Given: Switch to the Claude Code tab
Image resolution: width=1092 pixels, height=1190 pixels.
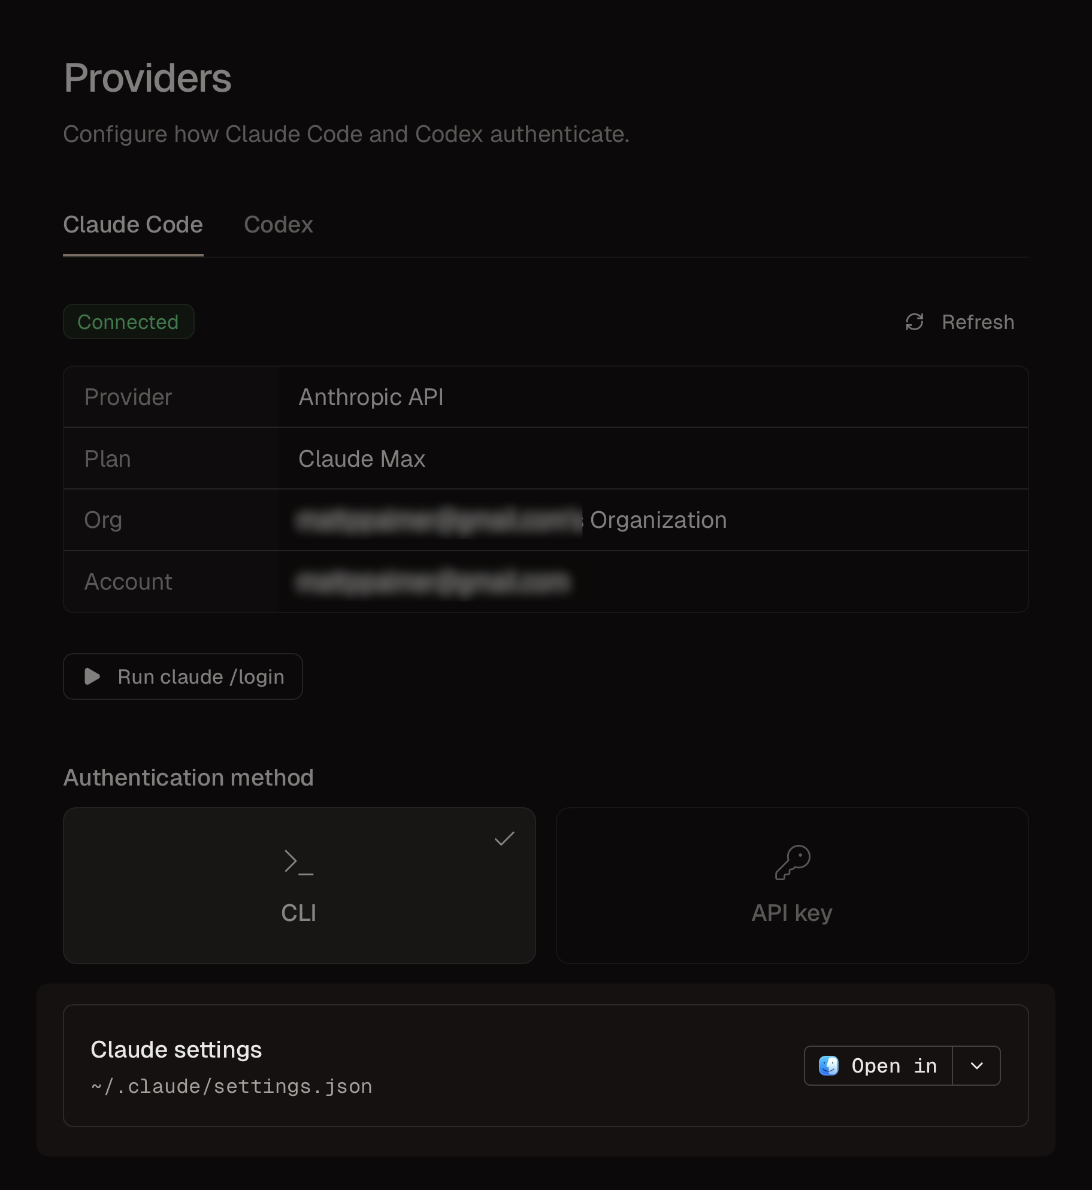Looking at the screenshot, I should click(x=133, y=225).
